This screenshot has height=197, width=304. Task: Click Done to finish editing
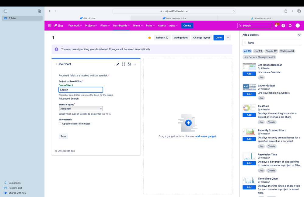[218, 38]
